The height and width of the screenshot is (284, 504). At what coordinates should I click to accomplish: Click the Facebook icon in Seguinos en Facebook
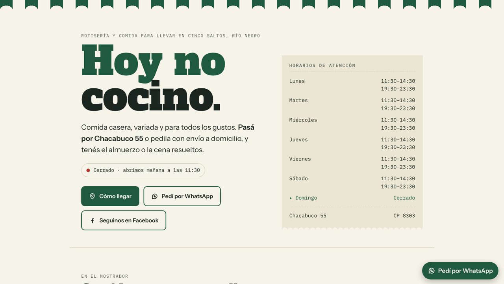pyautogui.click(x=93, y=220)
